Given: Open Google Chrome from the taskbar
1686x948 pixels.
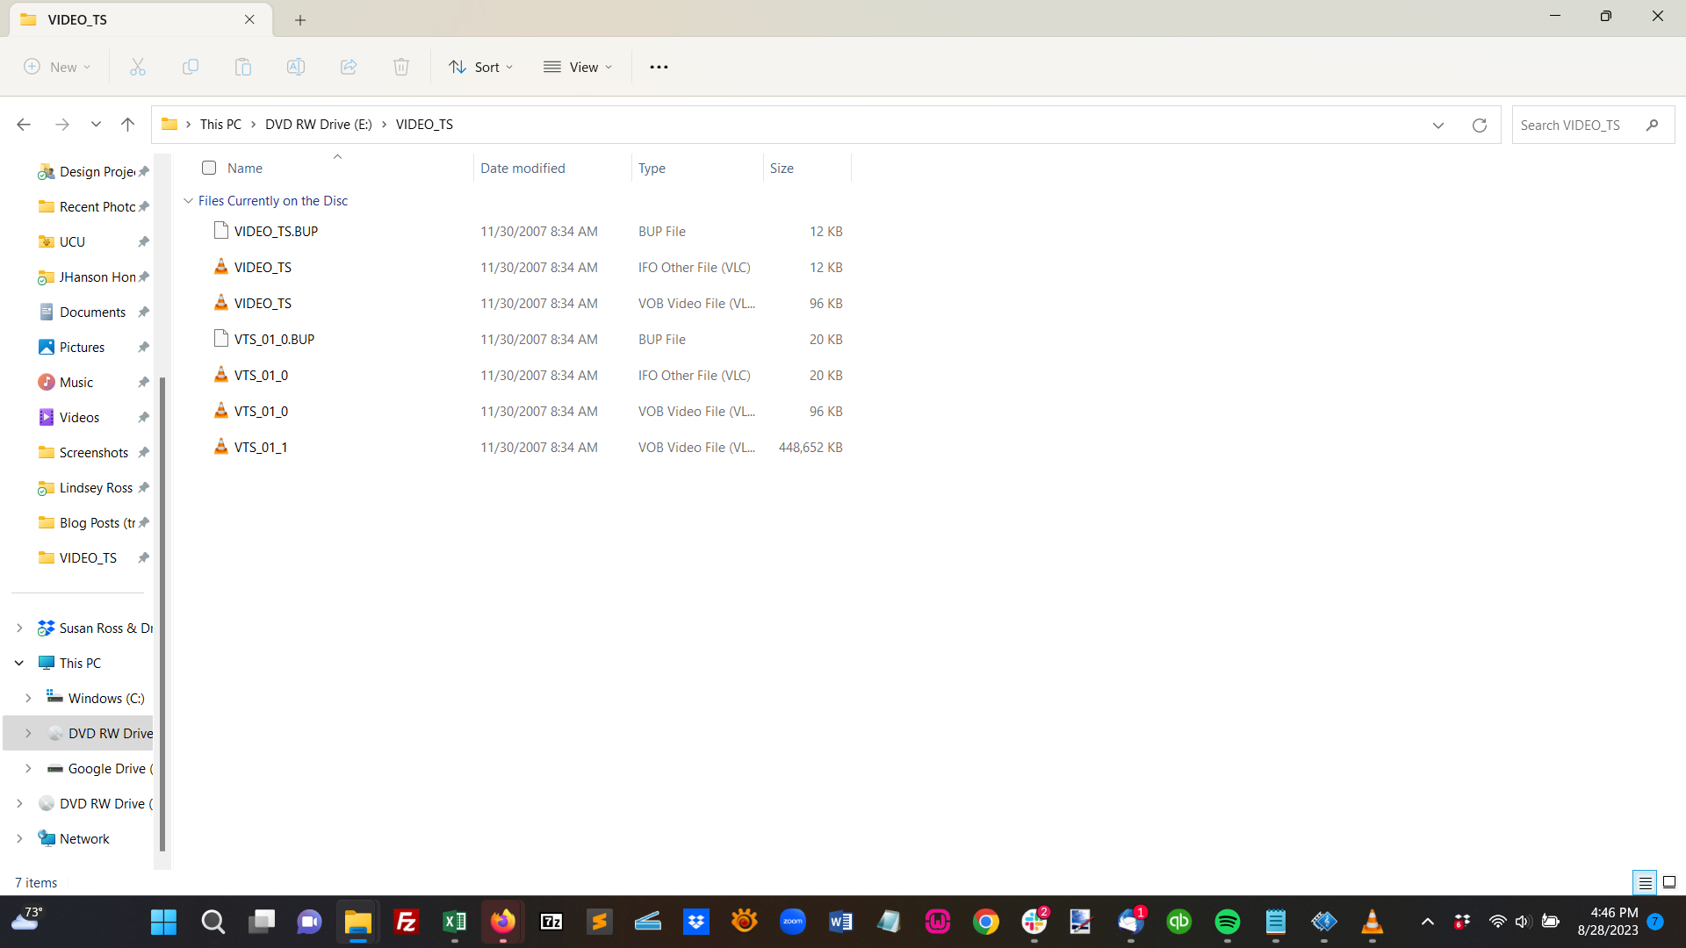Looking at the screenshot, I should 985,922.
